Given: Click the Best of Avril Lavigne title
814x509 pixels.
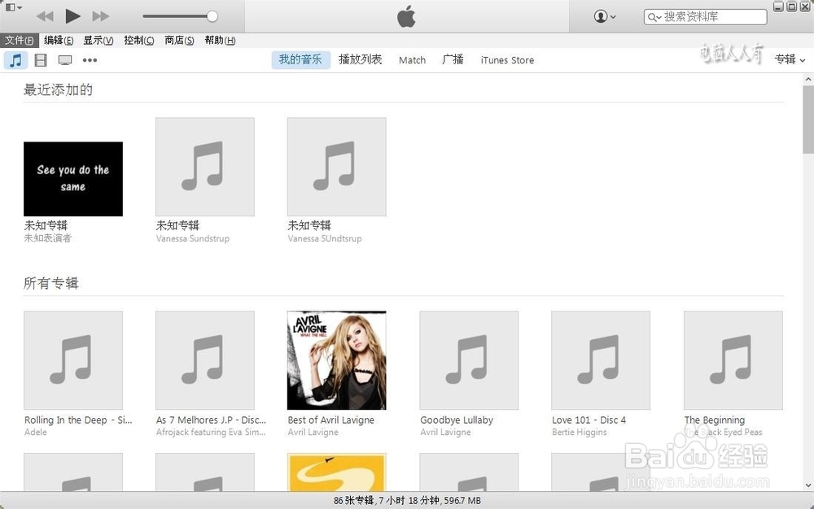Looking at the screenshot, I should (331, 420).
